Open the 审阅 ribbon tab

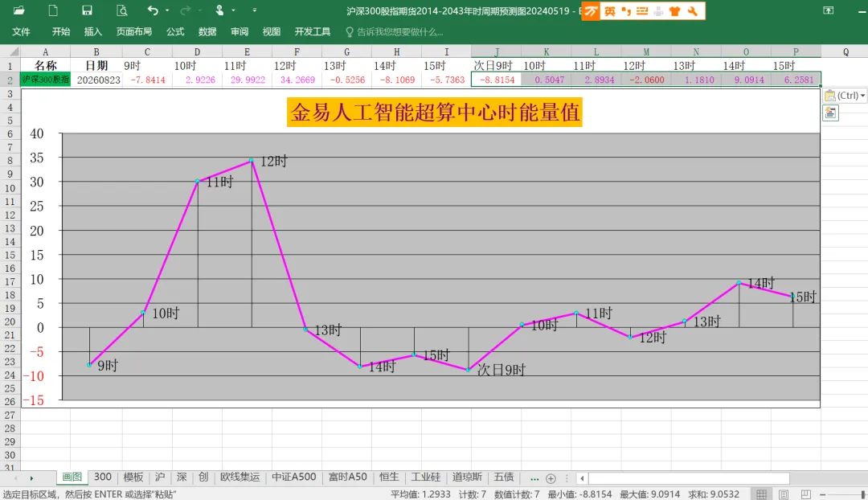[x=240, y=32]
